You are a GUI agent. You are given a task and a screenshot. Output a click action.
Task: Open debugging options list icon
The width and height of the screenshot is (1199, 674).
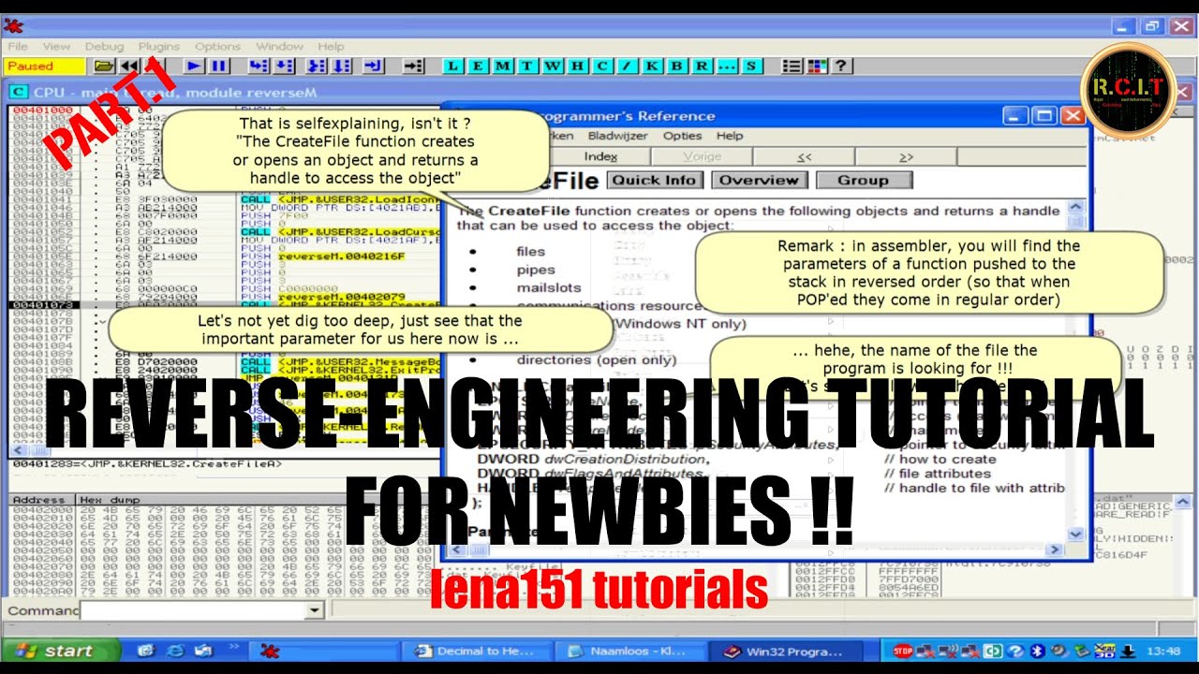point(792,66)
